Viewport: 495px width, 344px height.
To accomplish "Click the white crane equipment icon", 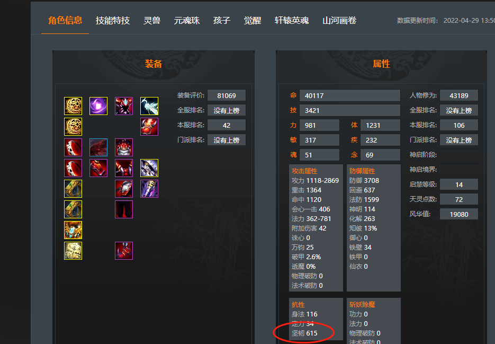I will click(x=149, y=106).
